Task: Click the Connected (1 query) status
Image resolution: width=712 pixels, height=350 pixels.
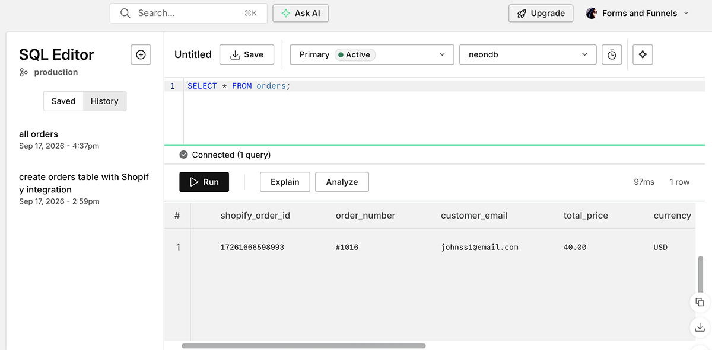Action: coord(231,155)
